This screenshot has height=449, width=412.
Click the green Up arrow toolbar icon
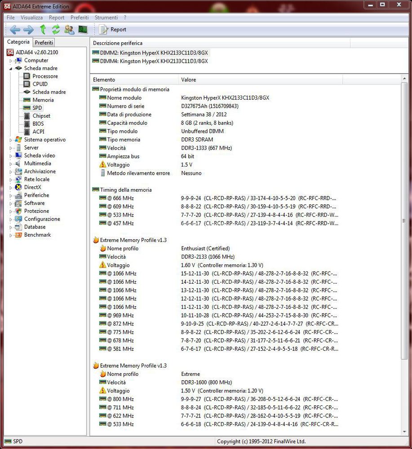tap(43, 29)
